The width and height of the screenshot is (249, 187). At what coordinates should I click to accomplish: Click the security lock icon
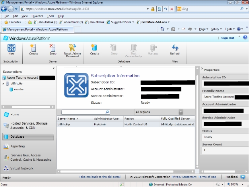[x=153, y=9]
